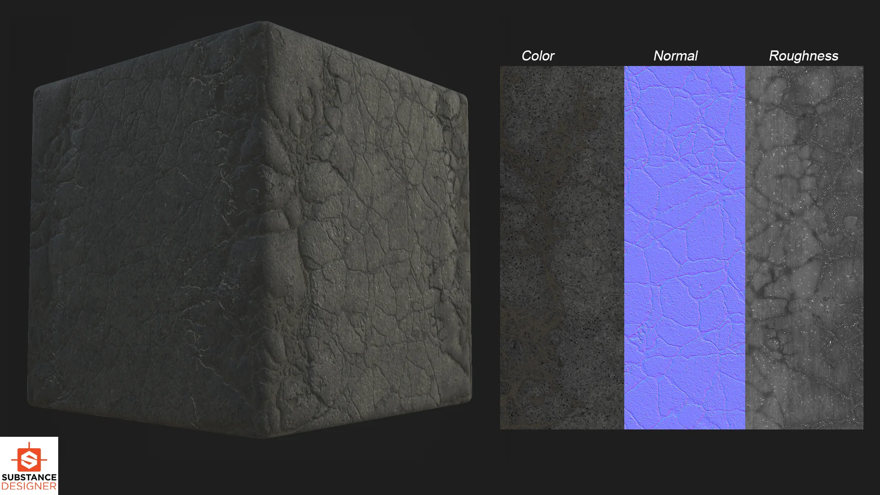Click the Roughness heading label

pos(803,56)
